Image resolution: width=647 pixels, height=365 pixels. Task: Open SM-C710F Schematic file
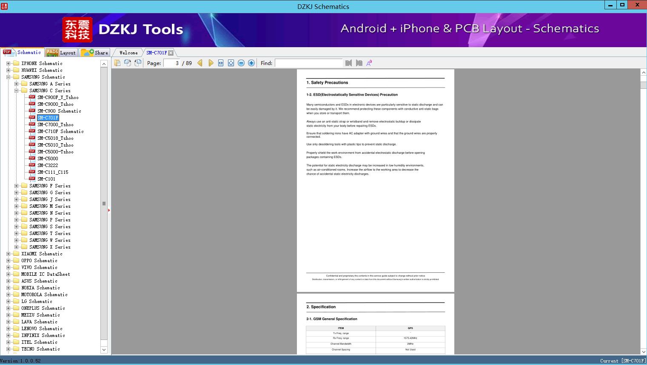pos(60,131)
